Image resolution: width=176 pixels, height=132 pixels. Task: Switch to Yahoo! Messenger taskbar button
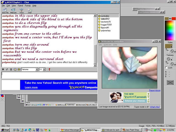click(x=70, y=130)
